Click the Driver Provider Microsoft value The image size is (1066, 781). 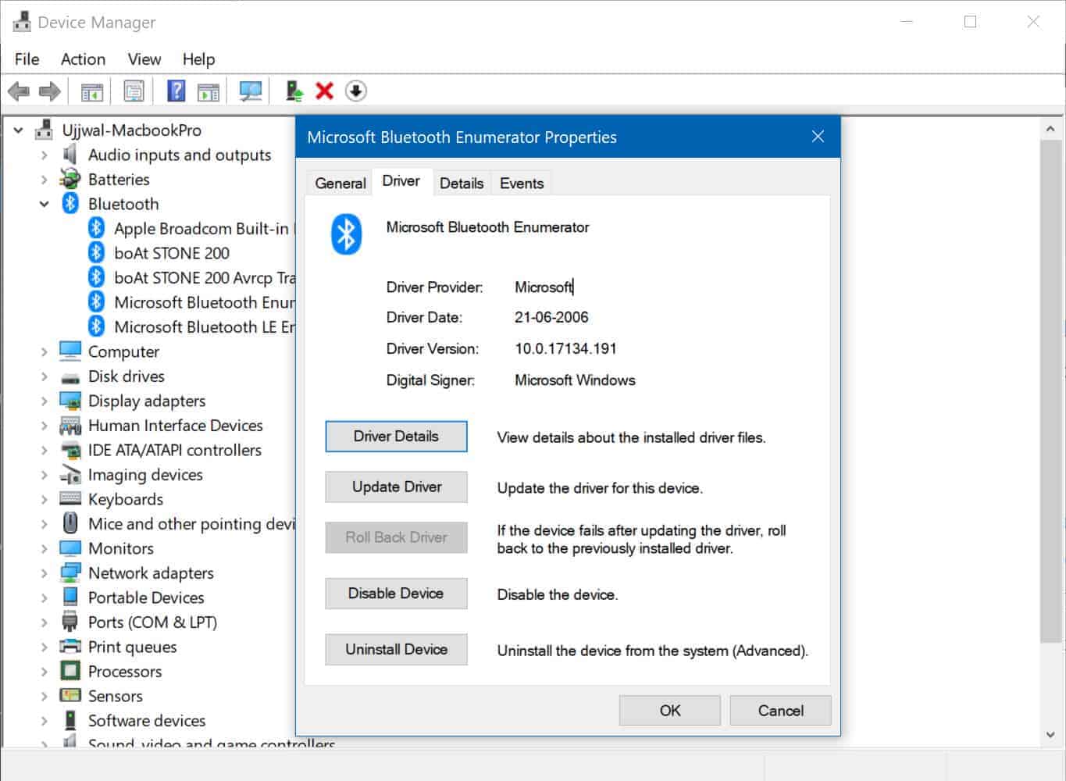pos(544,287)
